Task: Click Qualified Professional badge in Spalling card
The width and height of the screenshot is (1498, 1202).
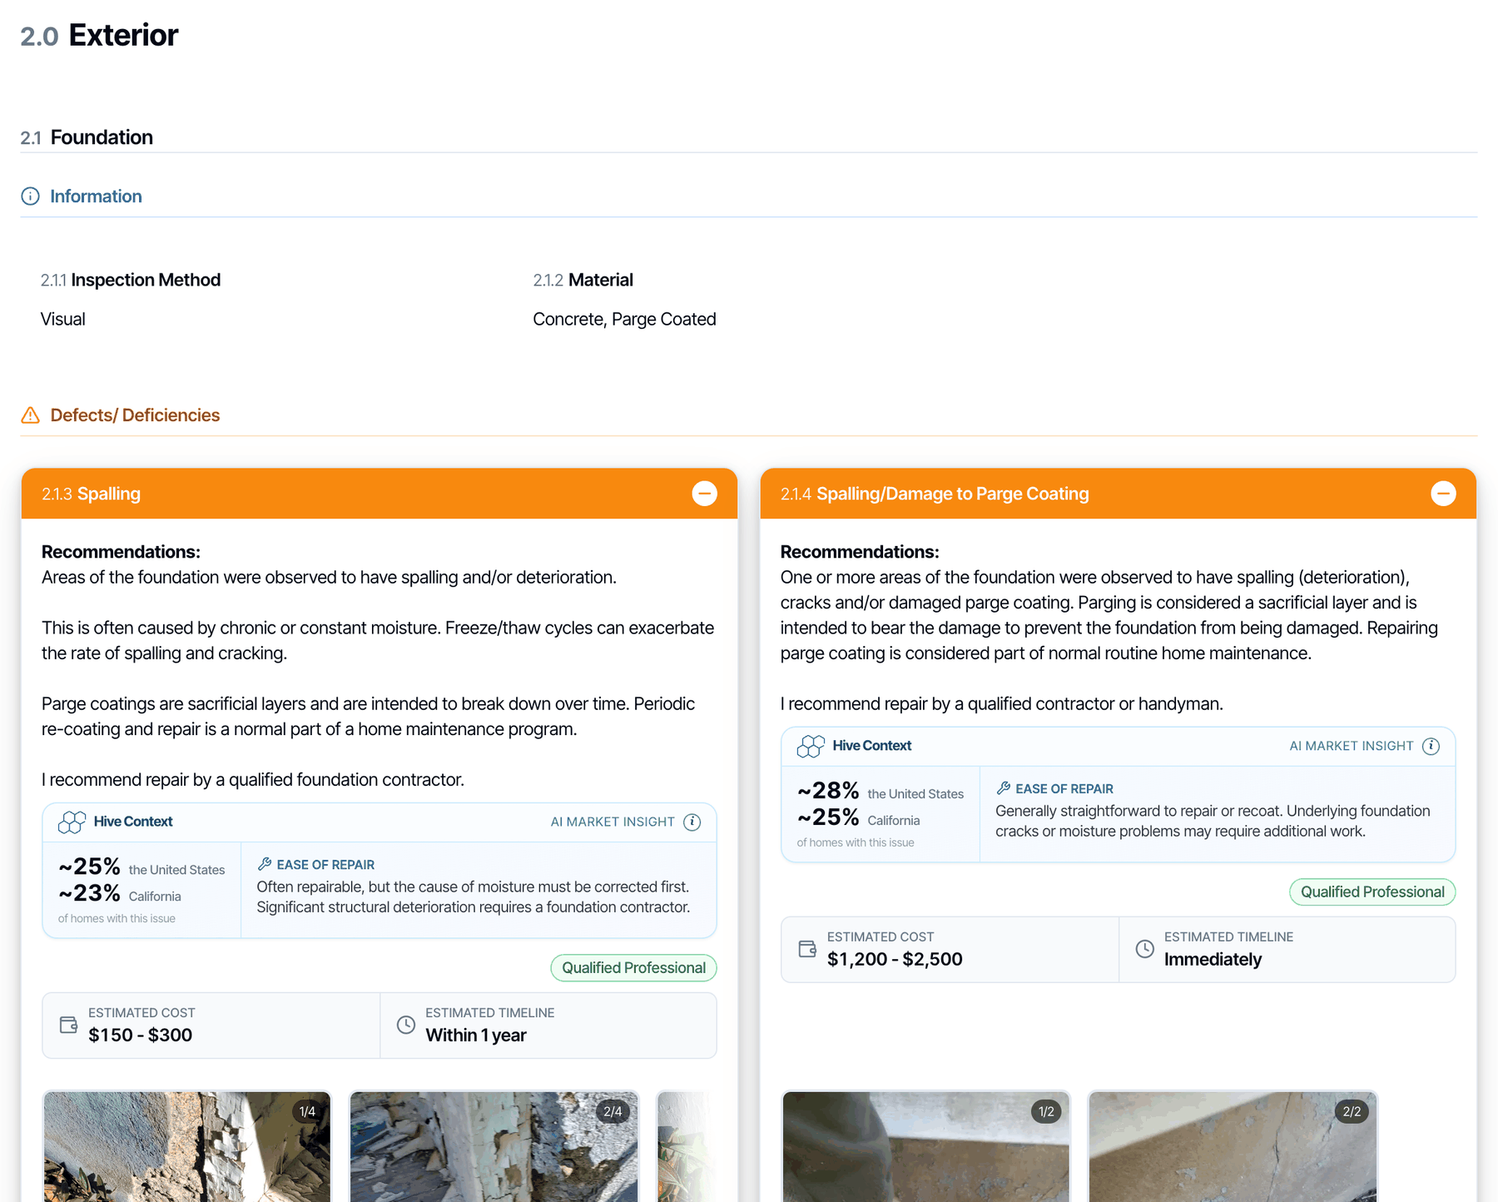Action: click(633, 968)
